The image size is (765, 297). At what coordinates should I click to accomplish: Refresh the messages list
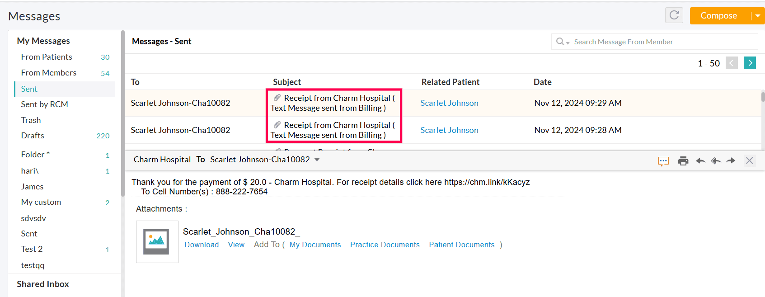(x=674, y=15)
